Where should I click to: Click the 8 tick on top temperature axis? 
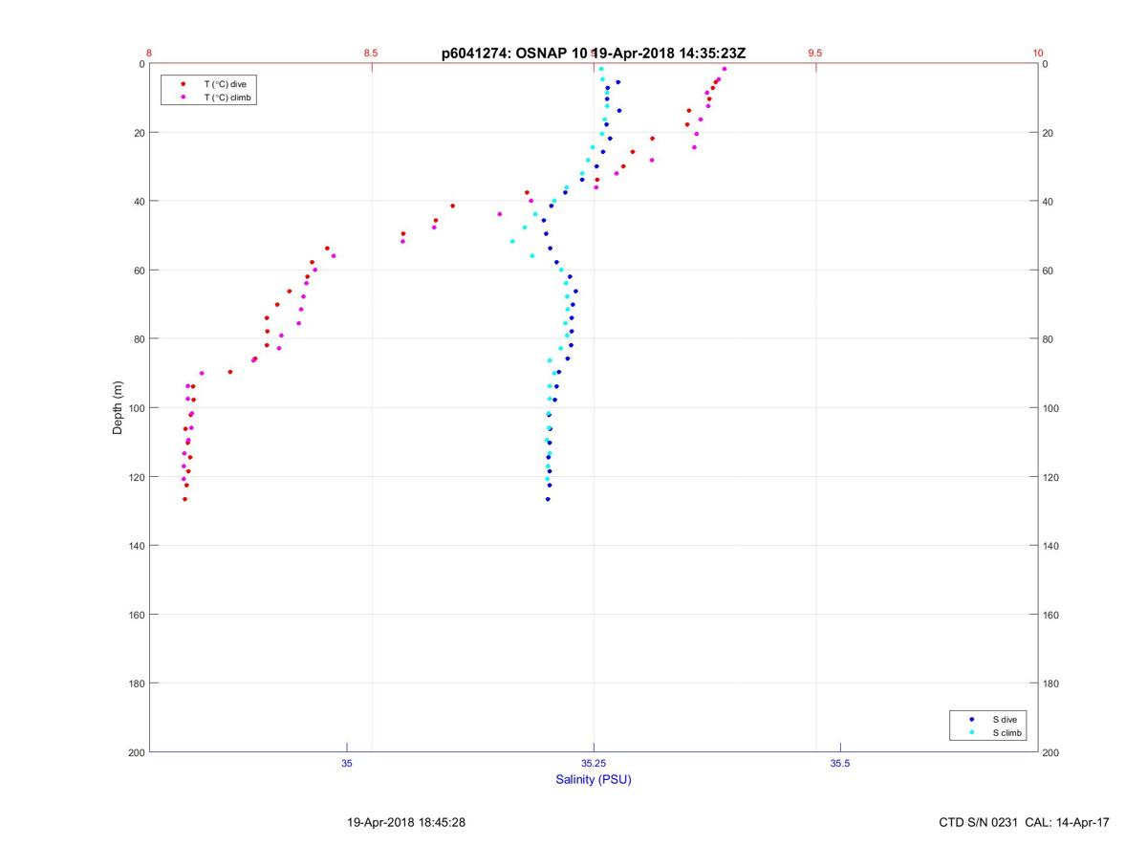click(x=149, y=54)
